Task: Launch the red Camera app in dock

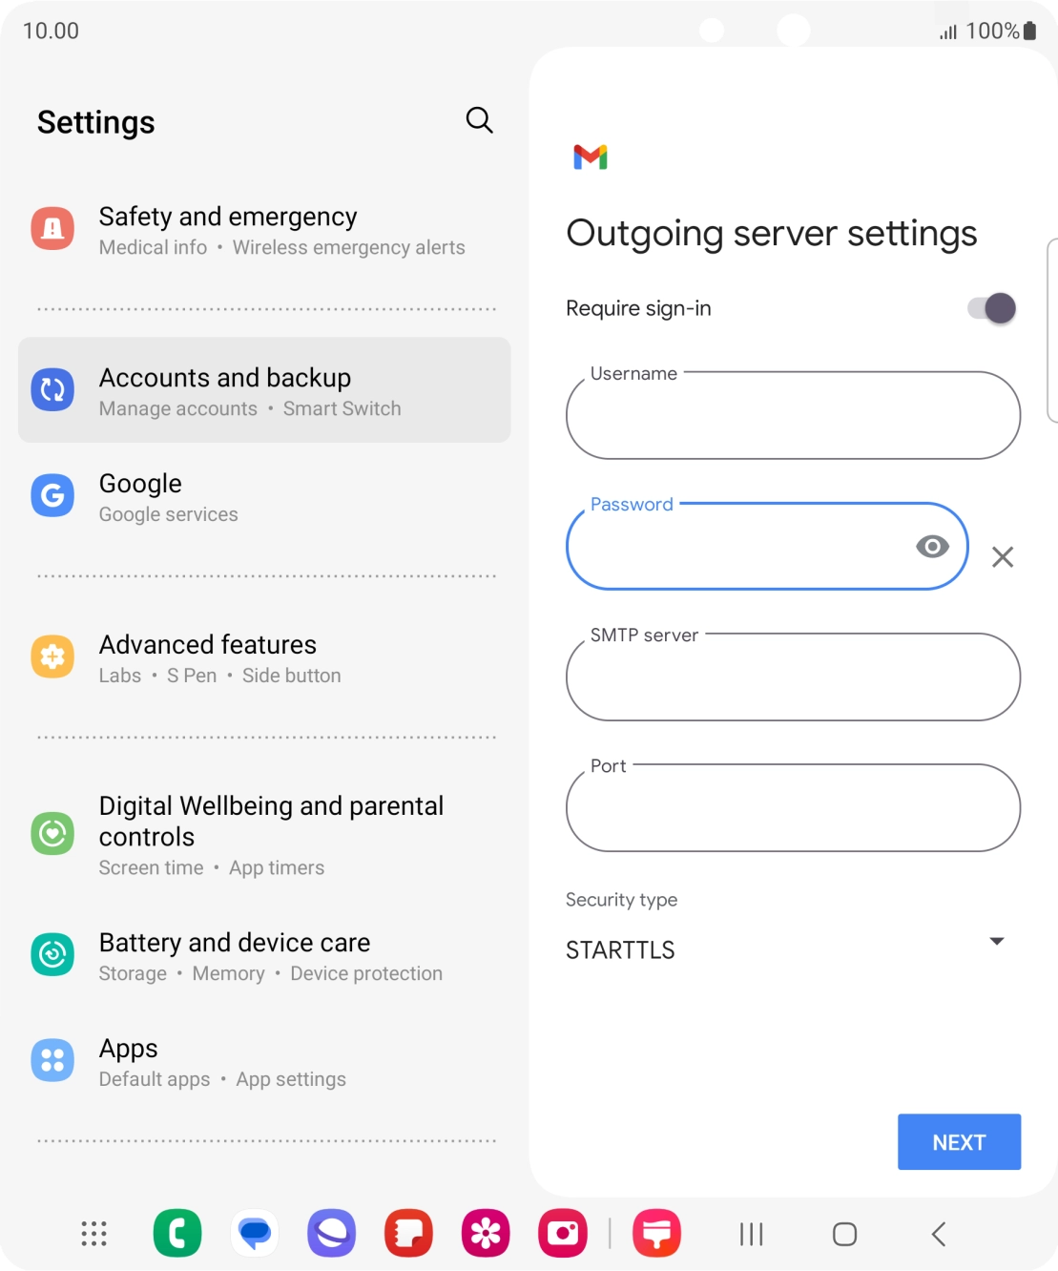Action: click(563, 1233)
